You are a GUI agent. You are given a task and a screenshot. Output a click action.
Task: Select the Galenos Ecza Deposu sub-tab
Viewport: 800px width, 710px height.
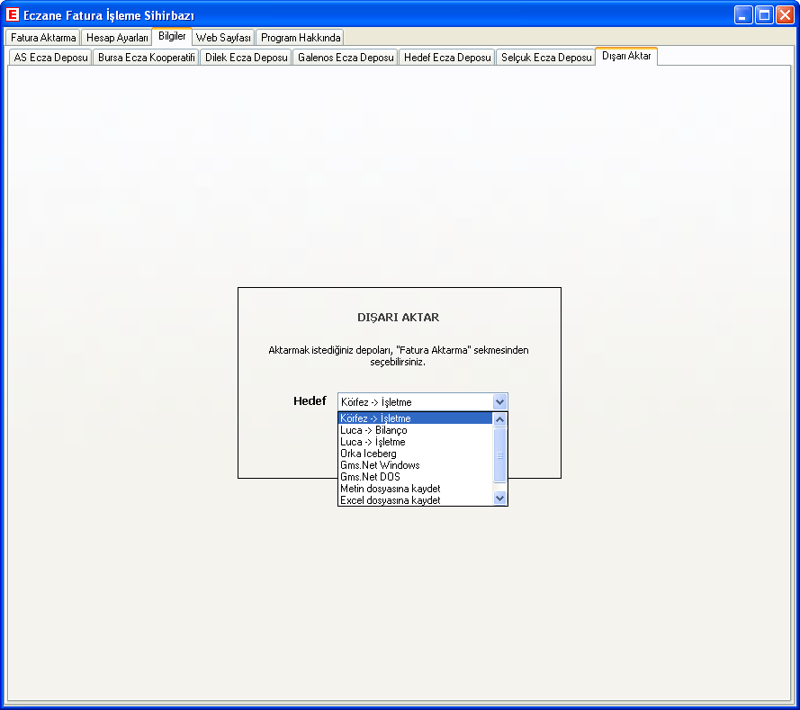tap(346, 58)
